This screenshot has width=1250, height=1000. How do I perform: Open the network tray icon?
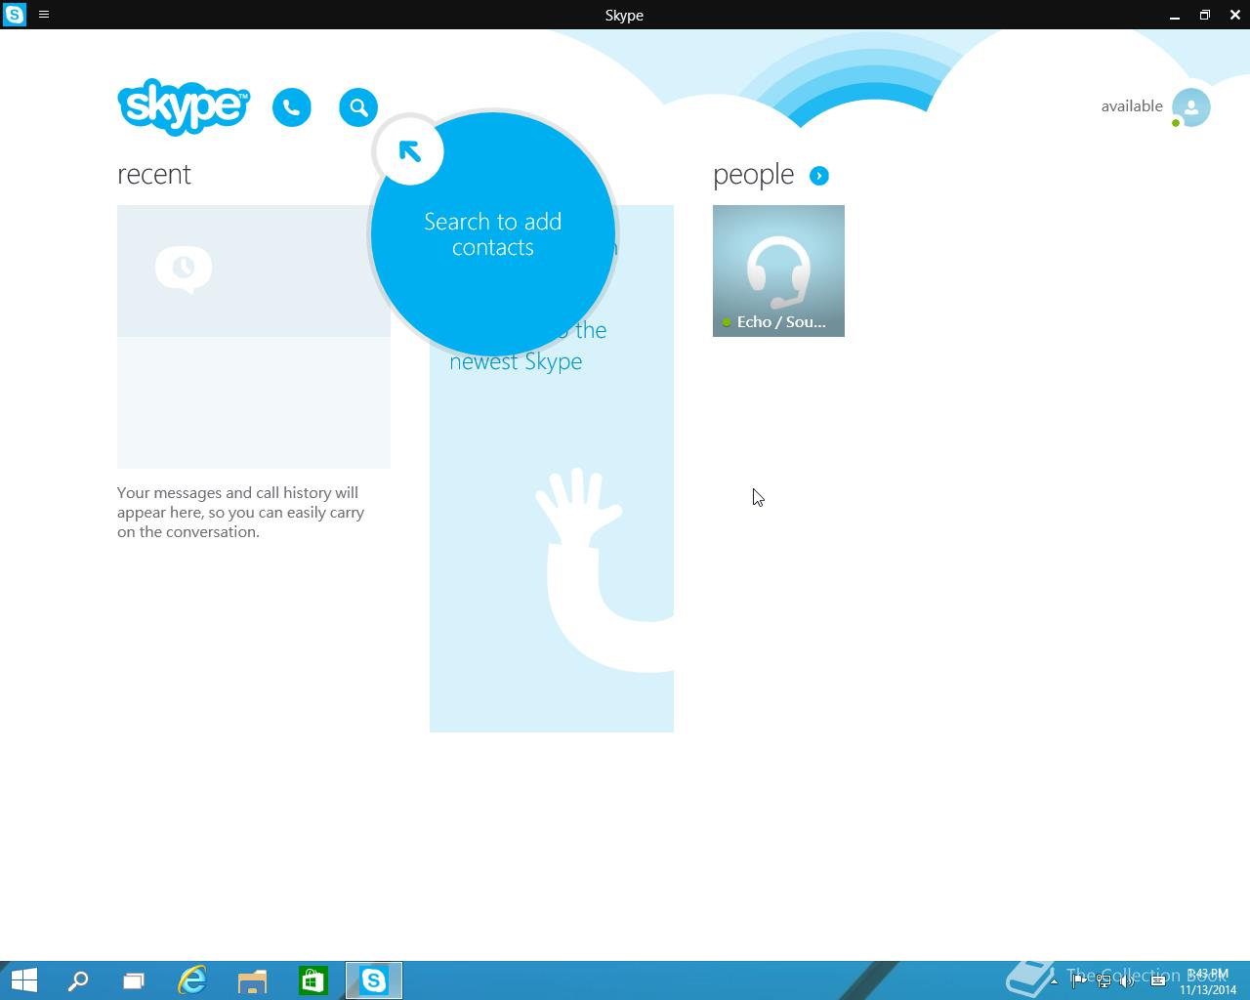tap(1104, 980)
